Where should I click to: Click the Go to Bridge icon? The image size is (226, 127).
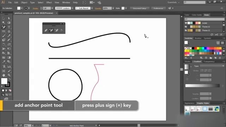(84, 2)
